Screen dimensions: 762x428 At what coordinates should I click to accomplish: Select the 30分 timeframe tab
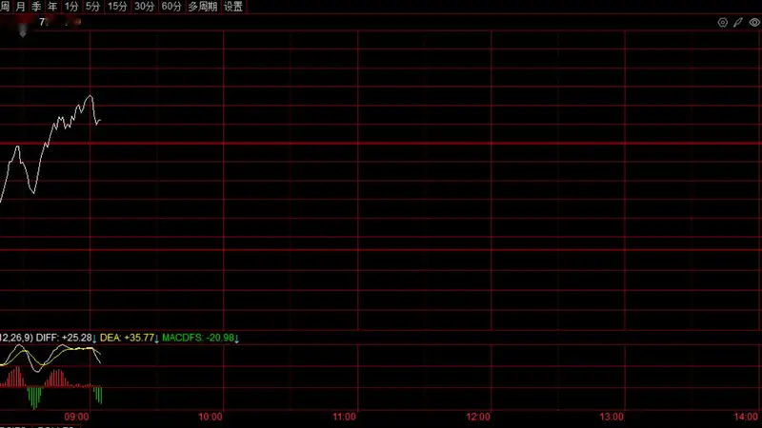click(x=145, y=7)
